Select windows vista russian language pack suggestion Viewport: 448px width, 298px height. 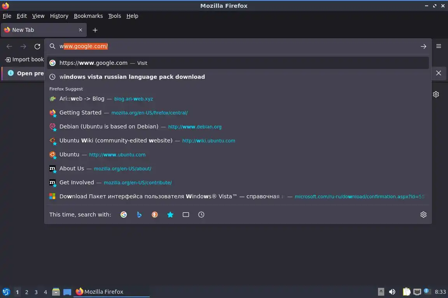pyautogui.click(x=238, y=77)
